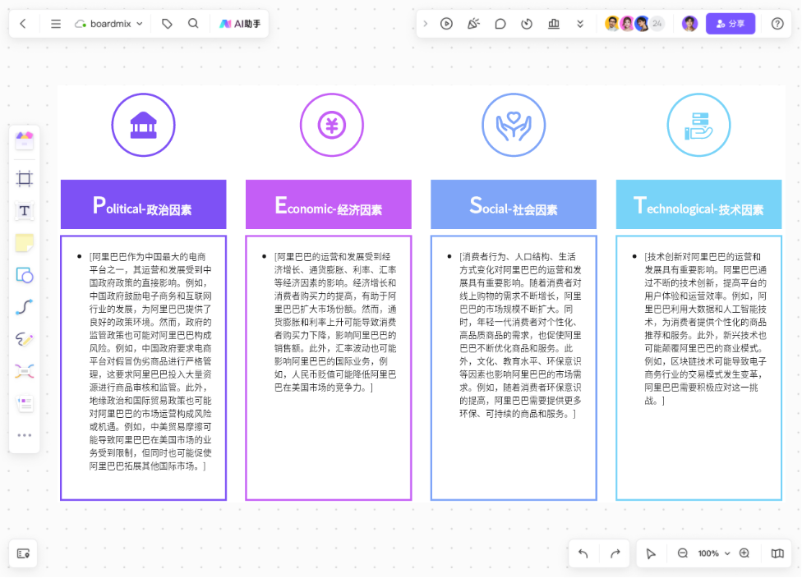Open the document card tool in sidebar
The height and width of the screenshot is (578, 802).
click(x=25, y=404)
